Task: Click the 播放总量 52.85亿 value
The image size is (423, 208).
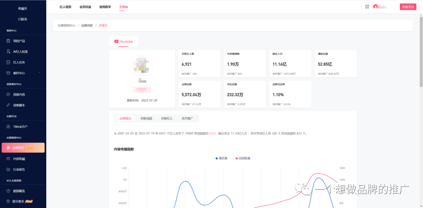Action: 325,65
